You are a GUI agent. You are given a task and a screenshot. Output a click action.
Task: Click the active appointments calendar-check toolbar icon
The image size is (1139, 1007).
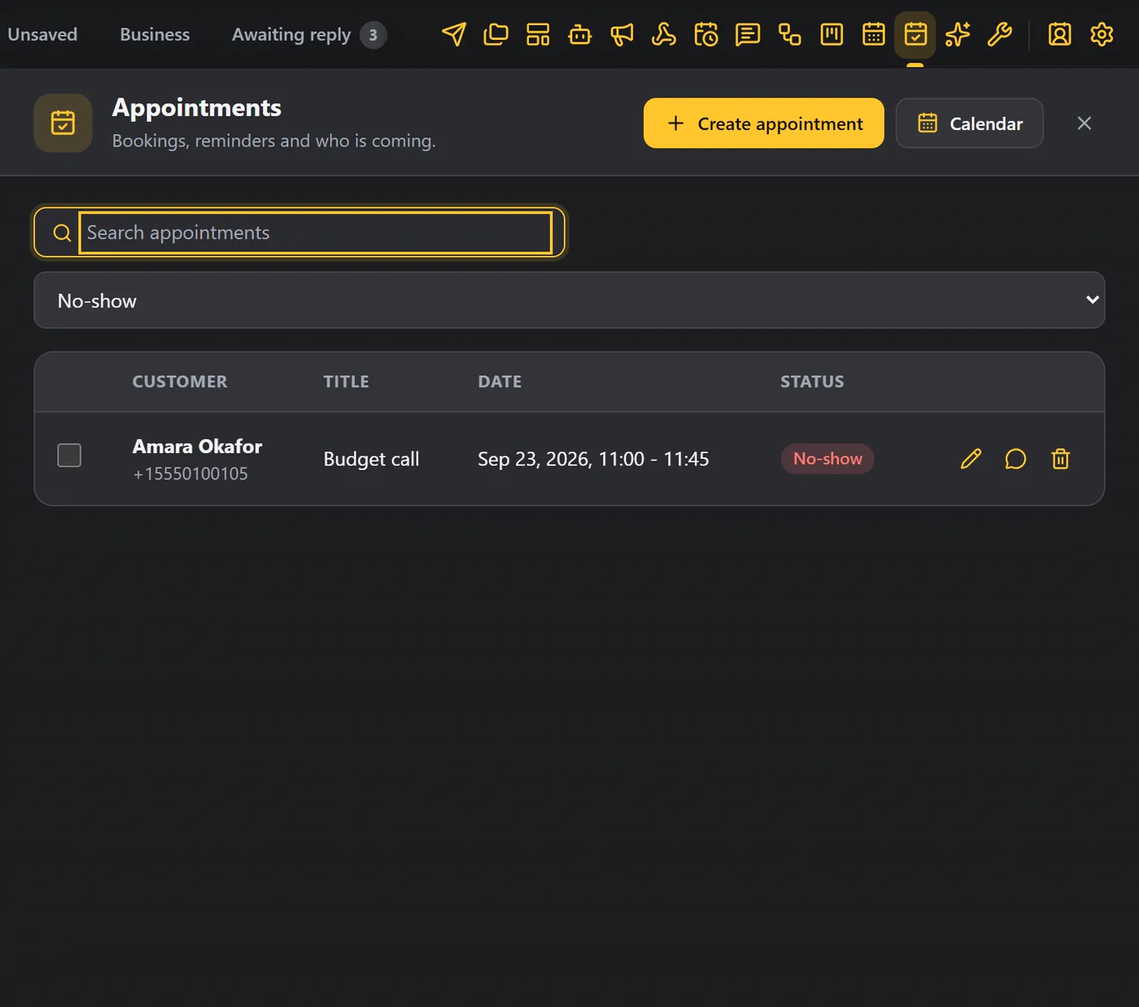tap(915, 34)
